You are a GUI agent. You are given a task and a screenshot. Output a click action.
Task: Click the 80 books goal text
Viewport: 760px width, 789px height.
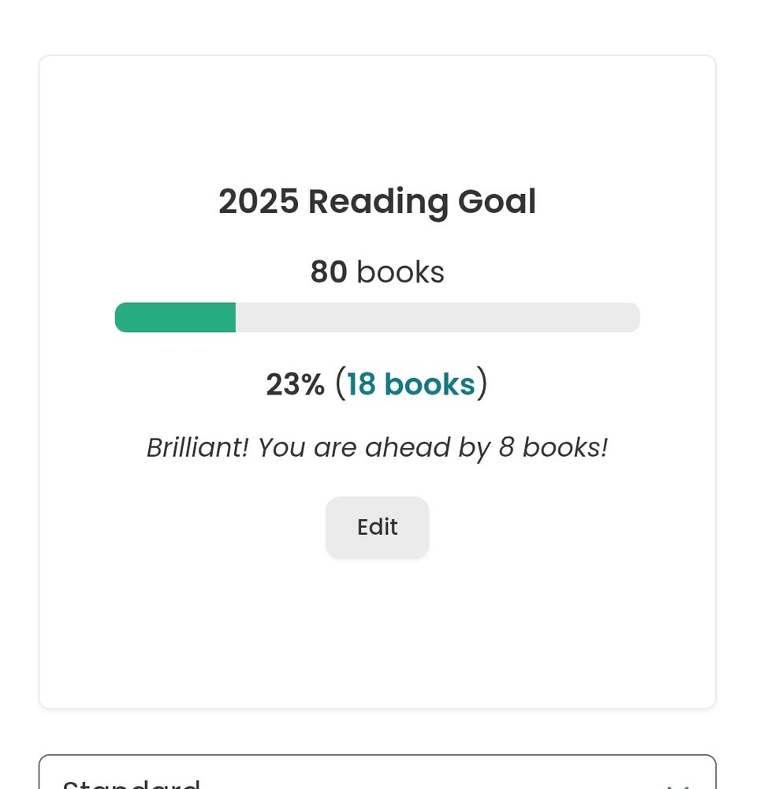click(x=377, y=272)
